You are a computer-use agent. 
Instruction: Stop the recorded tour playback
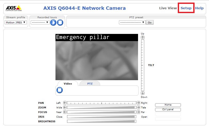pos(60,22)
